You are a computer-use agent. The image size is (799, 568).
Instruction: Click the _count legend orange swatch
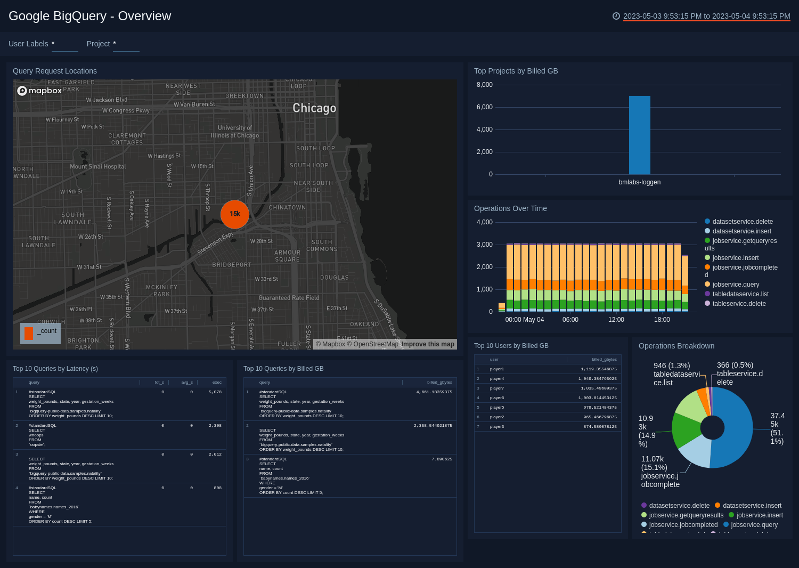29,334
